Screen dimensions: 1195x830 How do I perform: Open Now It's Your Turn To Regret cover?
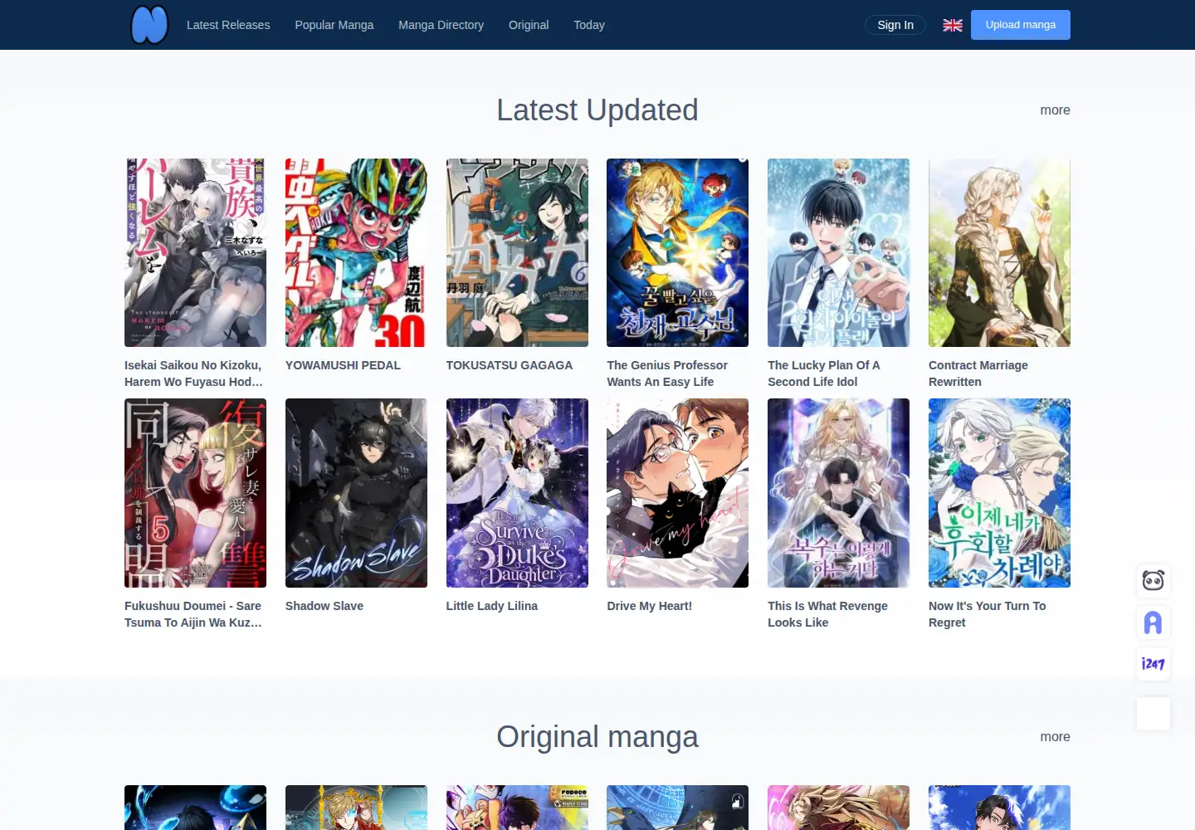coord(999,493)
